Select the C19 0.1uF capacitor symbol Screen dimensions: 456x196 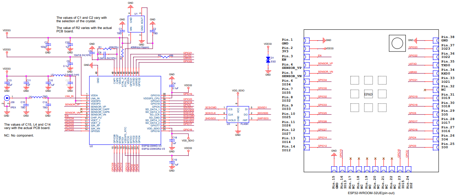click(x=172, y=162)
